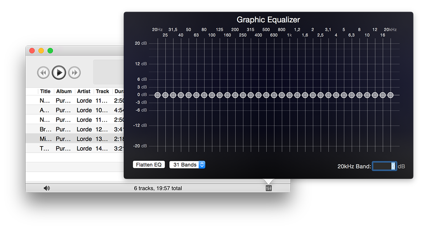This screenshot has width=427, height=229.
Task: Sort by Album column header
Action: point(64,91)
